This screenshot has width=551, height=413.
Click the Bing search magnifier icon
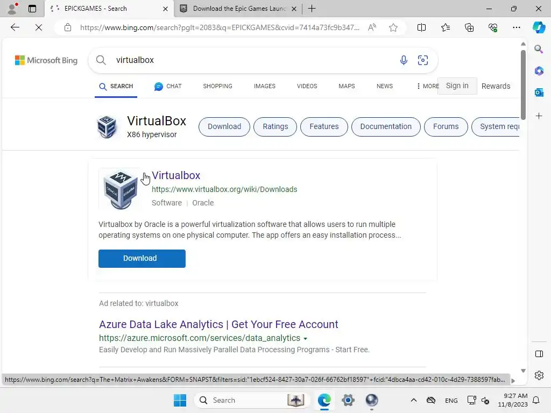tap(101, 60)
